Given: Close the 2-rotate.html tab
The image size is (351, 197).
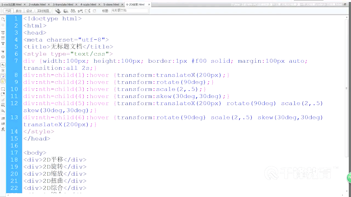Looking at the screenshot, I should [49, 5].
